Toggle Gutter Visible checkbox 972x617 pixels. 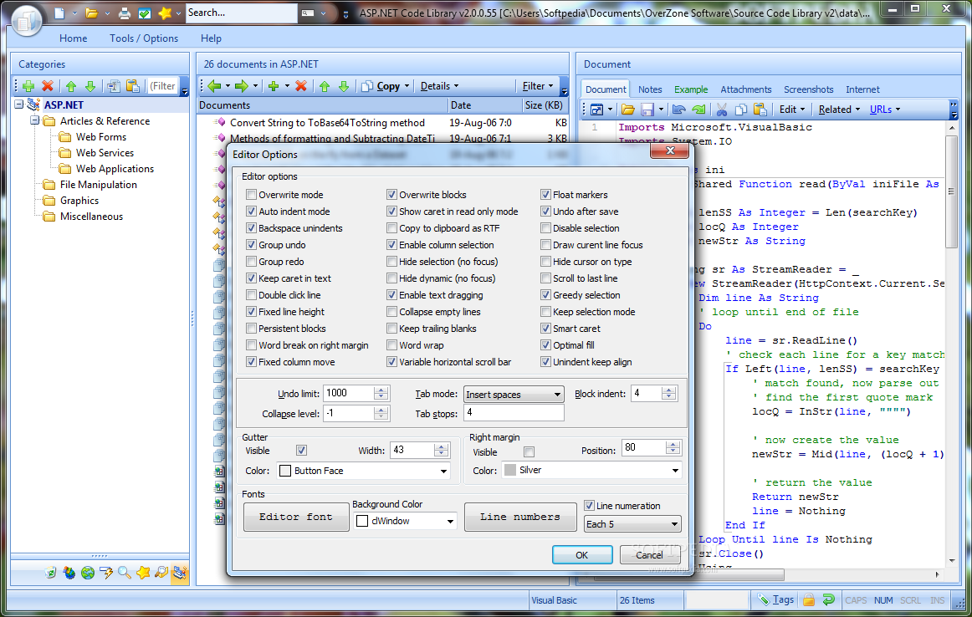coord(301,451)
